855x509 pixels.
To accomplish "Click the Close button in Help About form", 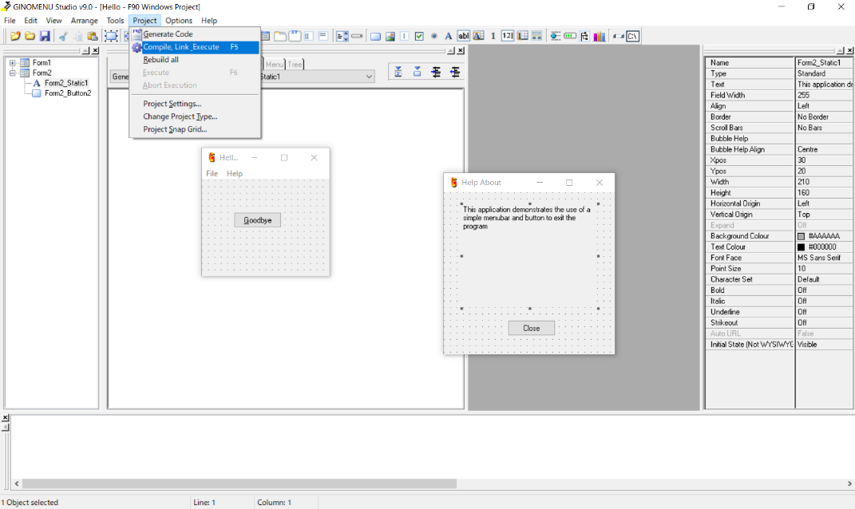I will click(x=531, y=328).
